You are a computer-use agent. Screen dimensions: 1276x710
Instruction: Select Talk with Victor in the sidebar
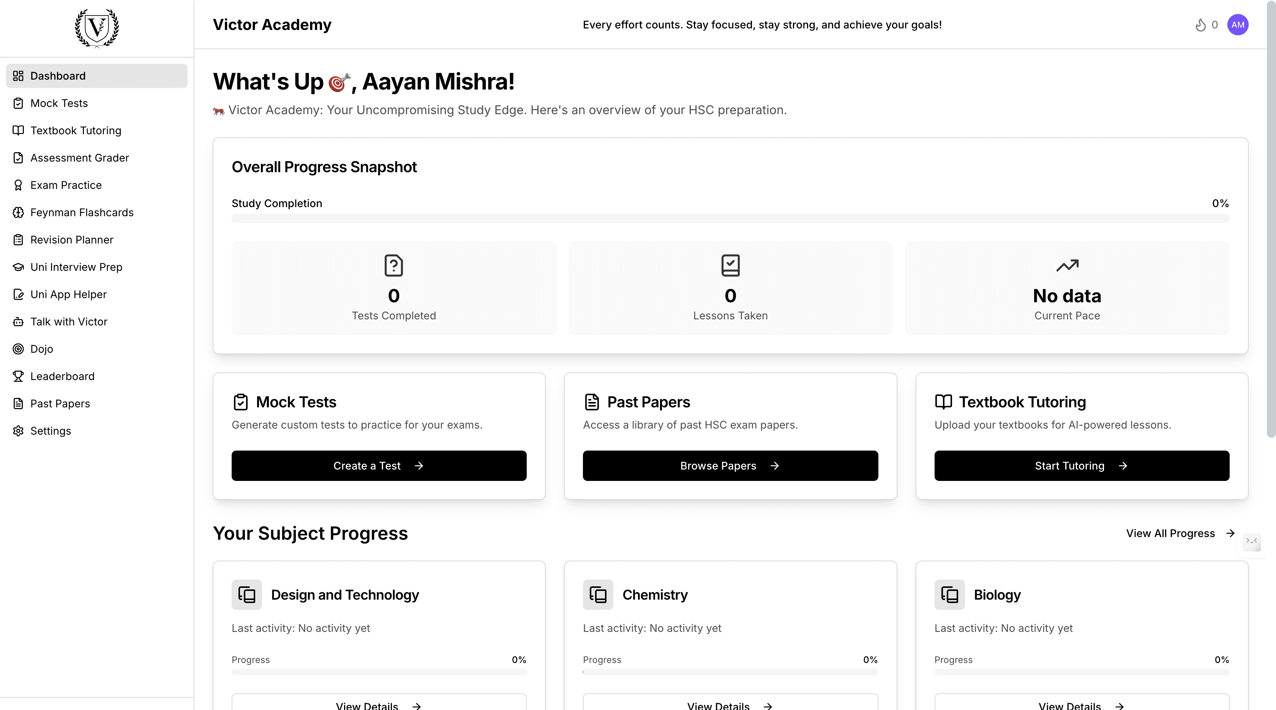[69, 322]
